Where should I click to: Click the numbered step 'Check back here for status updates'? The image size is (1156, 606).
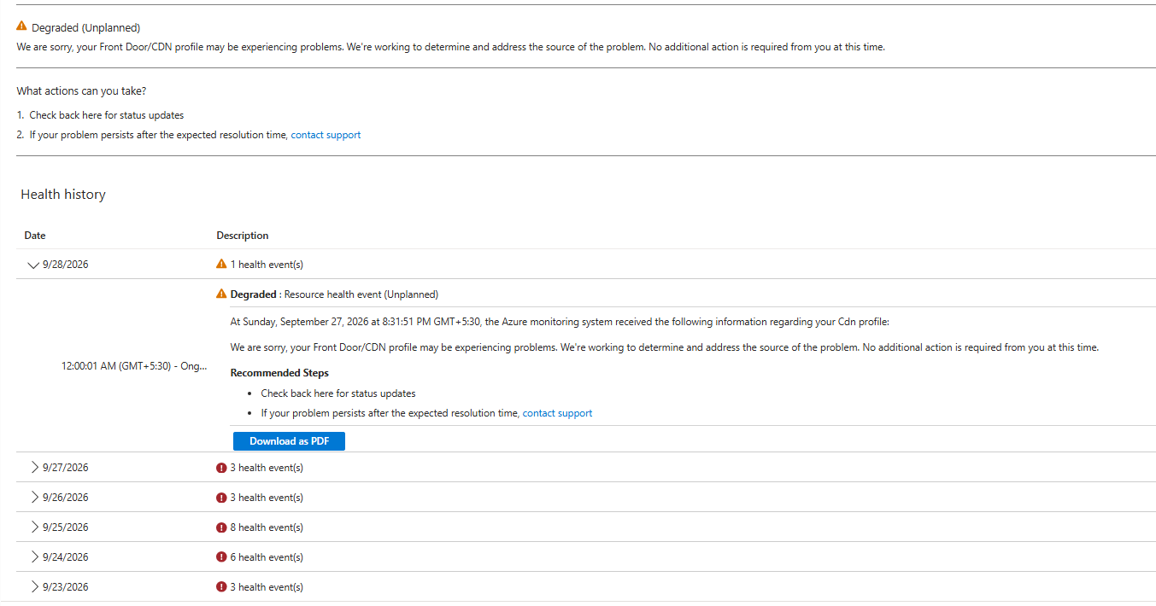107,115
